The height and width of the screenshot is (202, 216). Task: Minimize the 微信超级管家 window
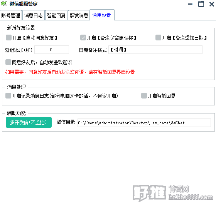190,4
